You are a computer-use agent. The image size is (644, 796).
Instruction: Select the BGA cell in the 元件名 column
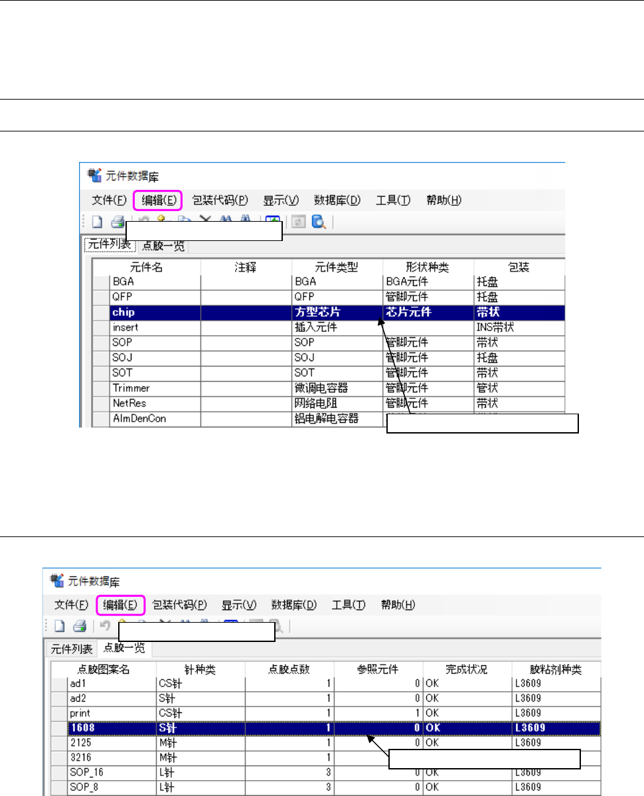click(155, 281)
